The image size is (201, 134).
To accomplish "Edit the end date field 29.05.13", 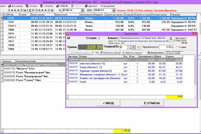I will tap(103, 10).
